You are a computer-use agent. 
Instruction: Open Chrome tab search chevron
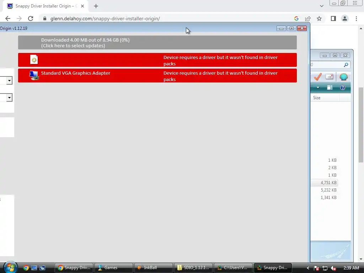click(321, 6)
